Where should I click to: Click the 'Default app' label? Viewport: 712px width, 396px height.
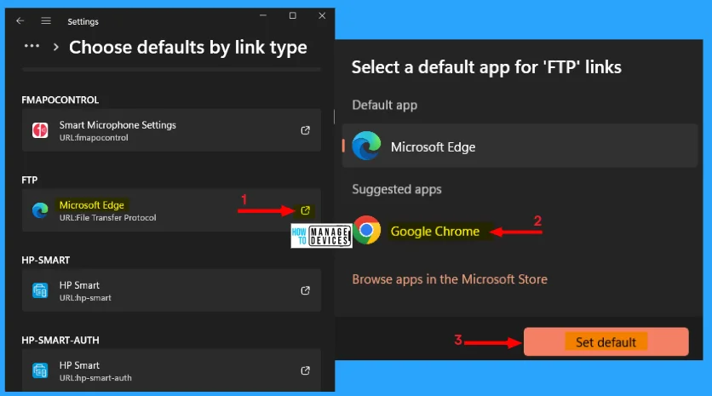[384, 105]
